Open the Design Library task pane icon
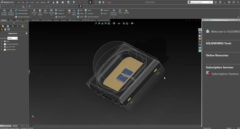 point(200,33)
